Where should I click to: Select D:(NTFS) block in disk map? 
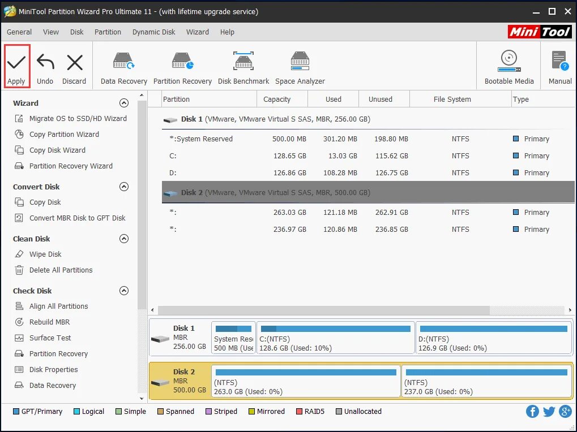494,338
